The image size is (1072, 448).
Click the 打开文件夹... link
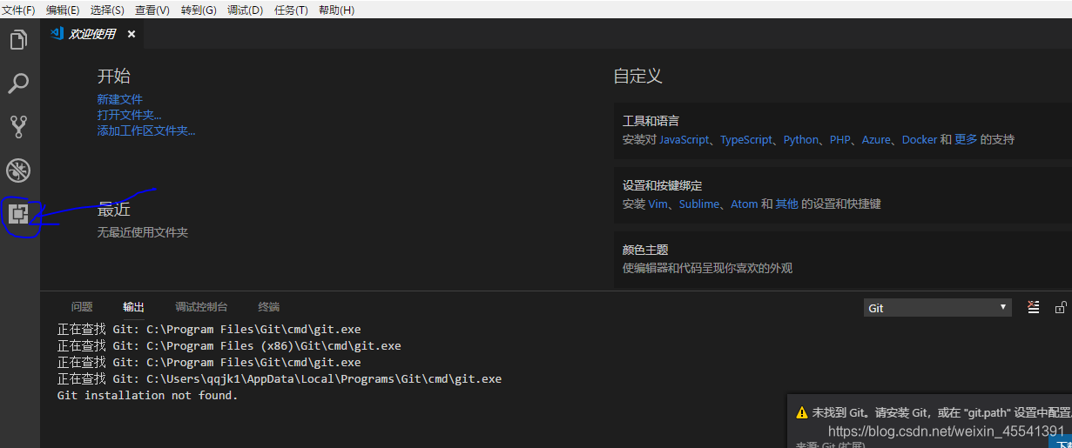pyautogui.click(x=129, y=115)
